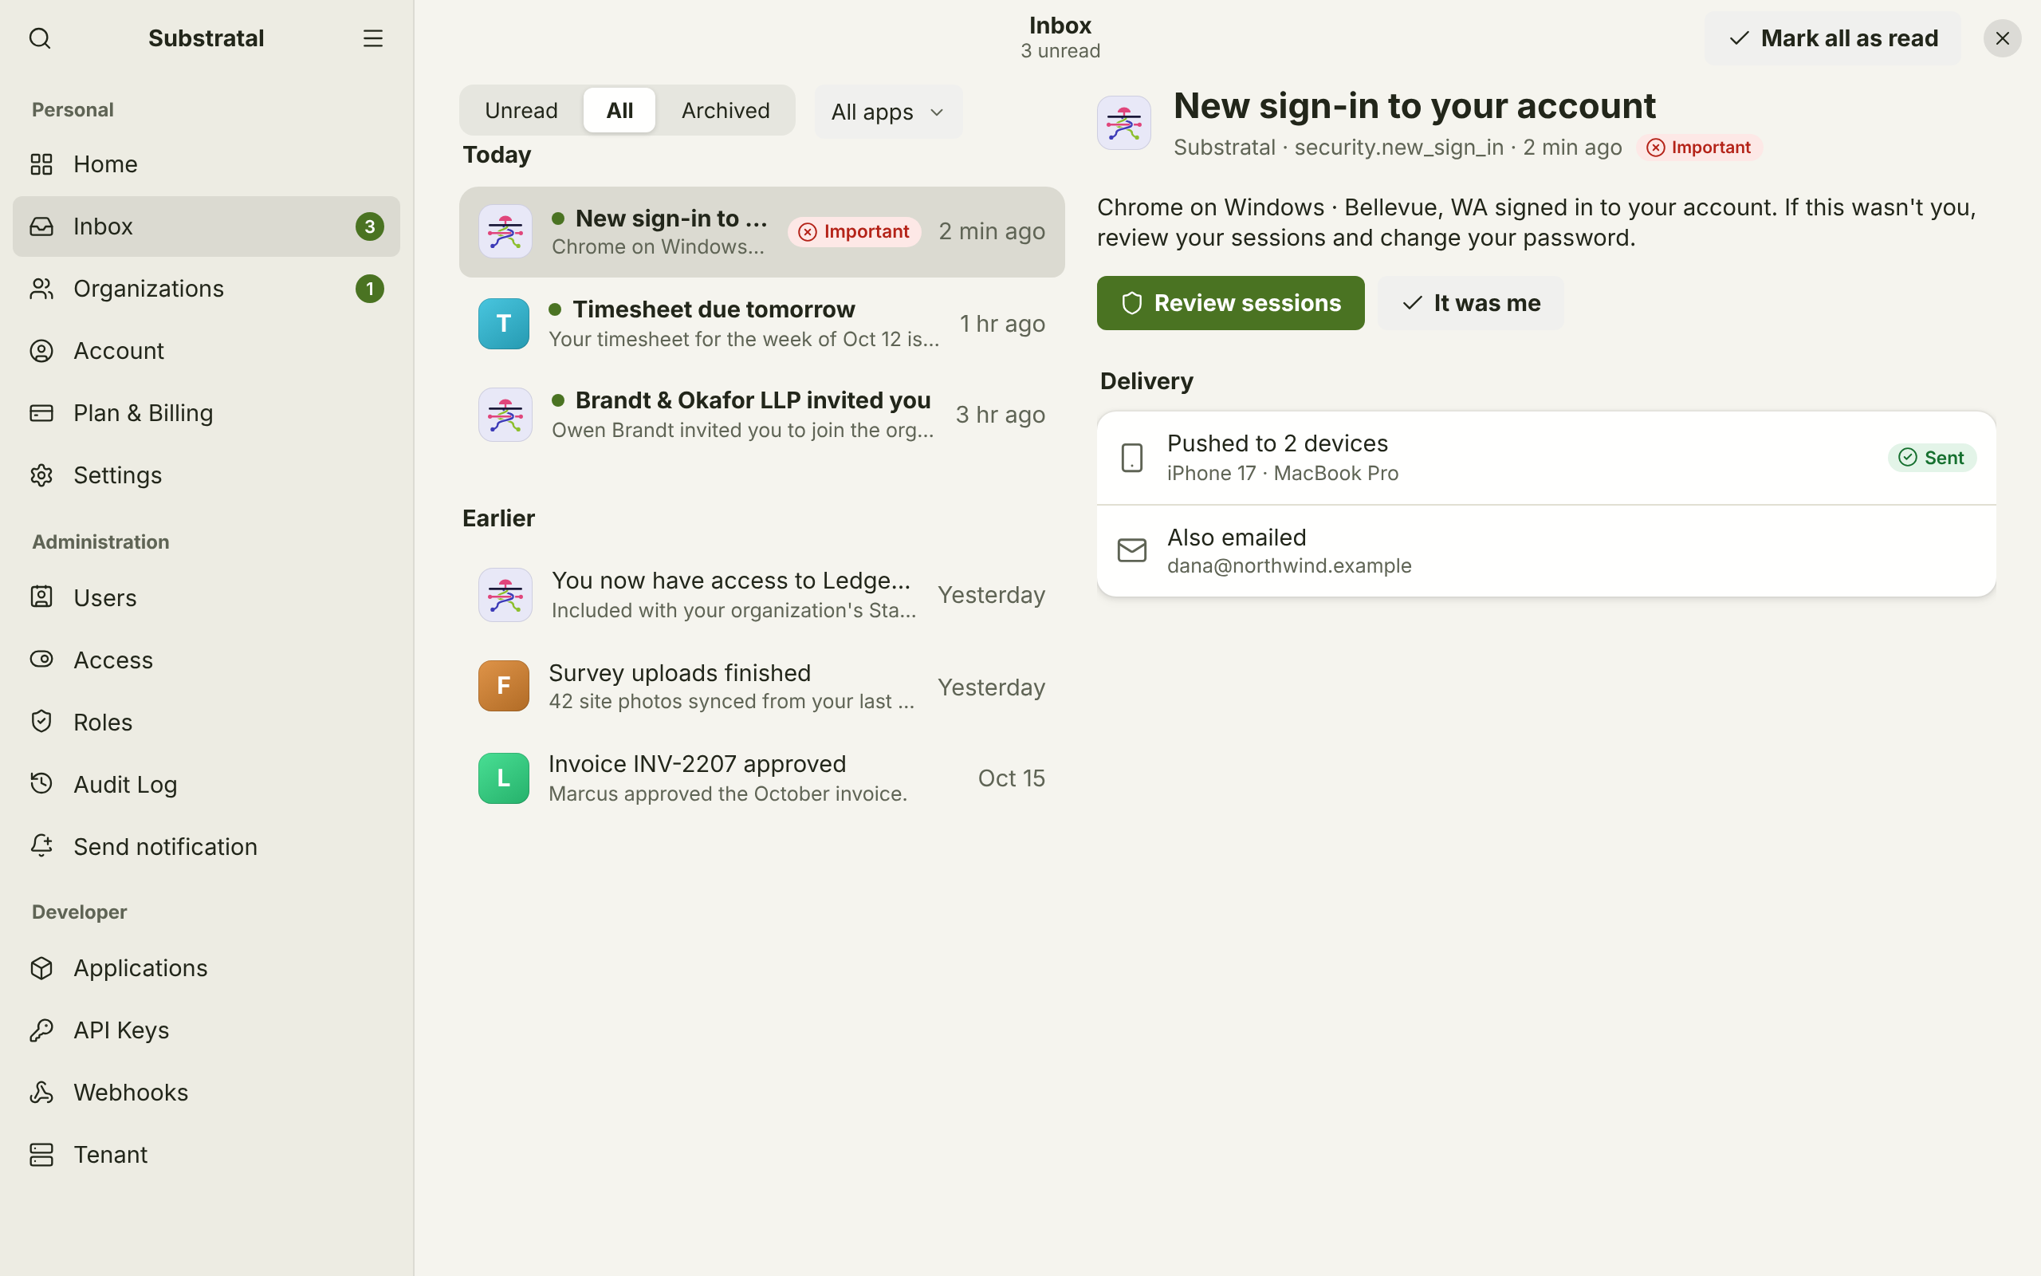This screenshot has width=2041, height=1276.
Task: Open Invoice INV-2207 approved notification
Action: click(761, 778)
